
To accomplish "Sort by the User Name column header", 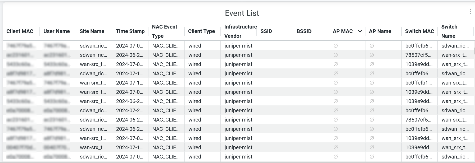I will (57, 31).
